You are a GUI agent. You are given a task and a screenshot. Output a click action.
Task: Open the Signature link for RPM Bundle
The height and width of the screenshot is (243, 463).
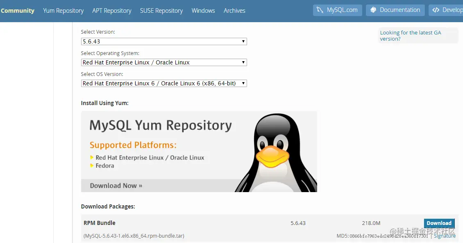coord(445,236)
